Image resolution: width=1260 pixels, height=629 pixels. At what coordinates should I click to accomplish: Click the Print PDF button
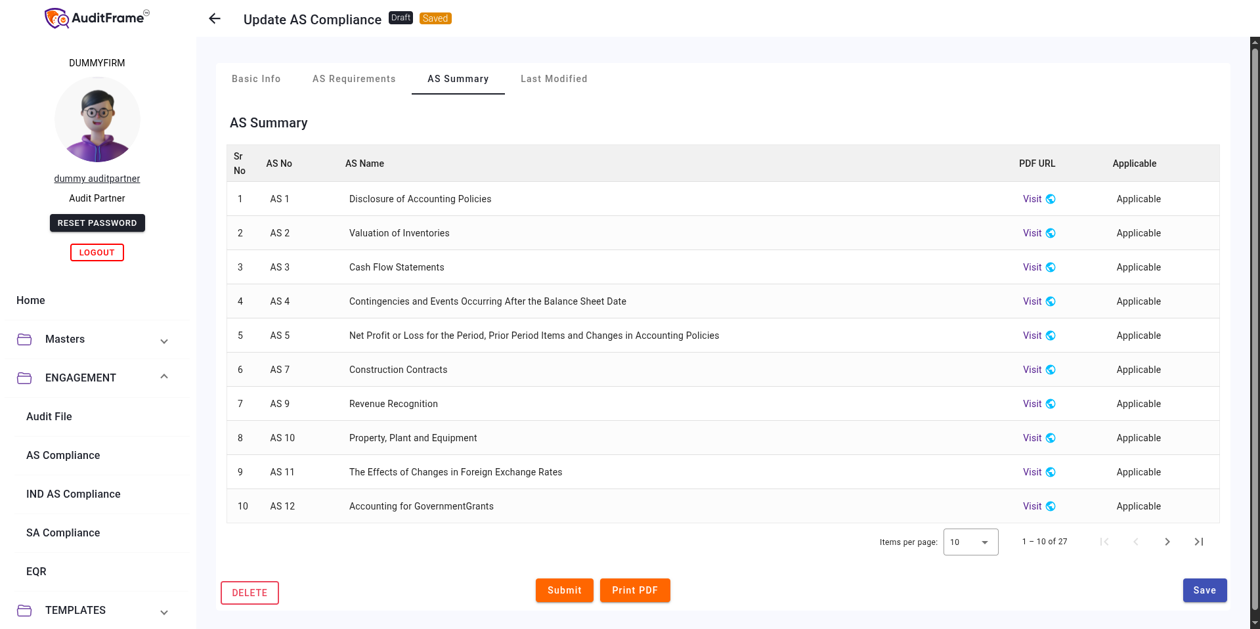tap(634, 590)
